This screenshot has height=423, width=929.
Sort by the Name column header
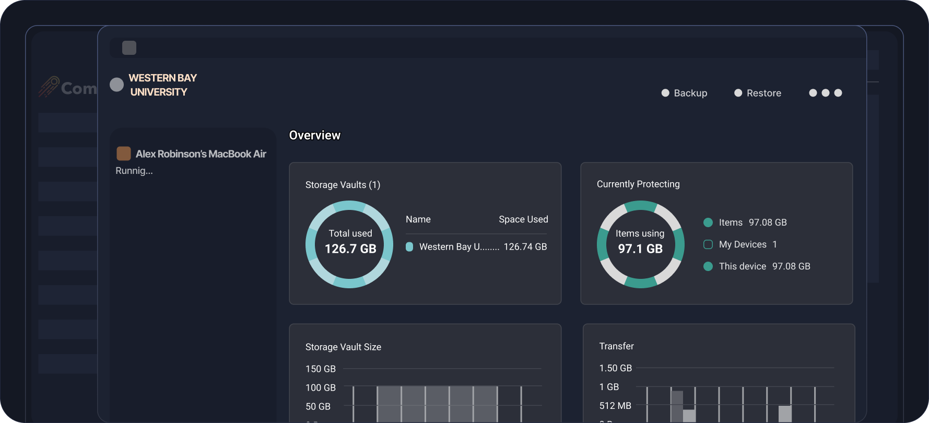418,219
